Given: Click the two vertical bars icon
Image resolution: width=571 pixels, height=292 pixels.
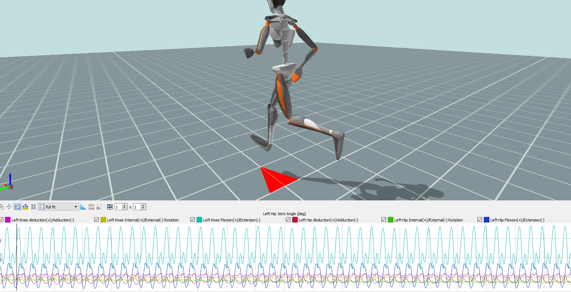Looking at the screenshot, I should click(x=33, y=207).
